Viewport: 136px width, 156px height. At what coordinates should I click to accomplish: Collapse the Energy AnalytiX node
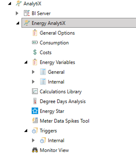point(18,23)
